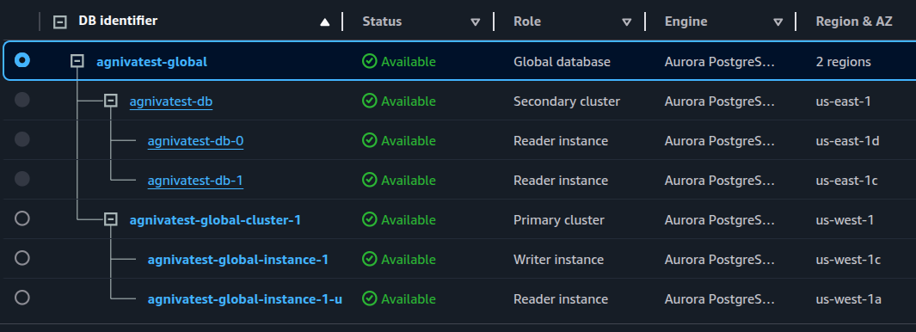Click Available status icon for agnivatest-db-0
The height and width of the screenshot is (332, 916).
point(369,140)
